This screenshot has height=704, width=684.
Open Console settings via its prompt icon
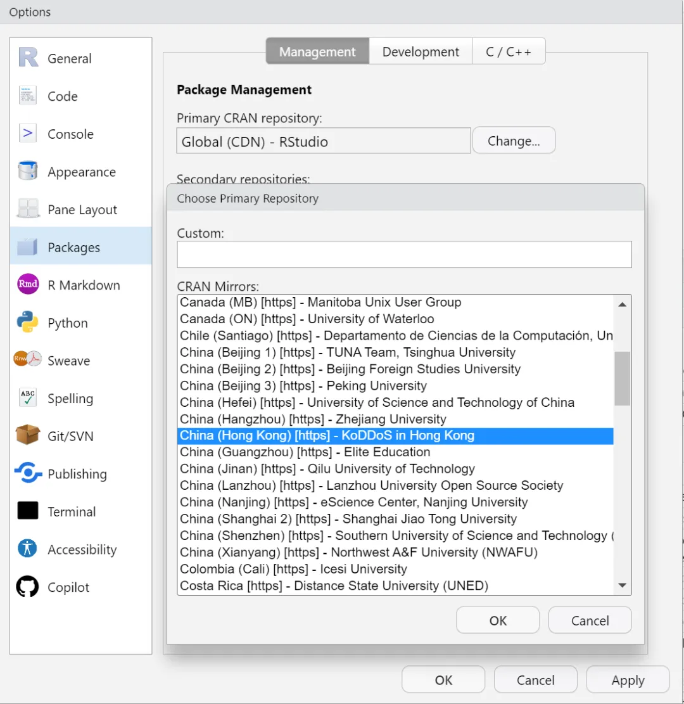click(28, 133)
